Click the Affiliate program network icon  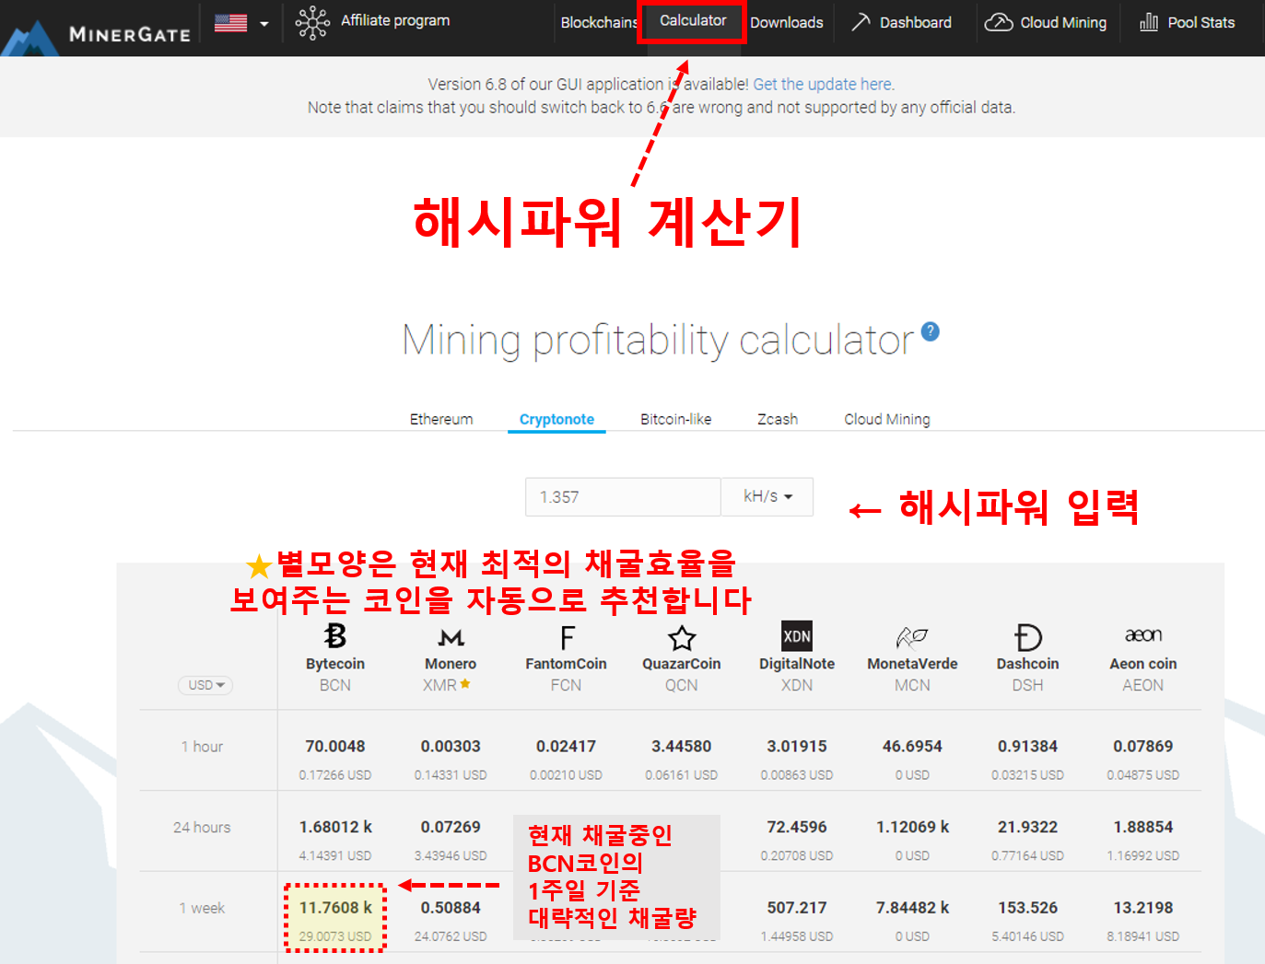(312, 23)
